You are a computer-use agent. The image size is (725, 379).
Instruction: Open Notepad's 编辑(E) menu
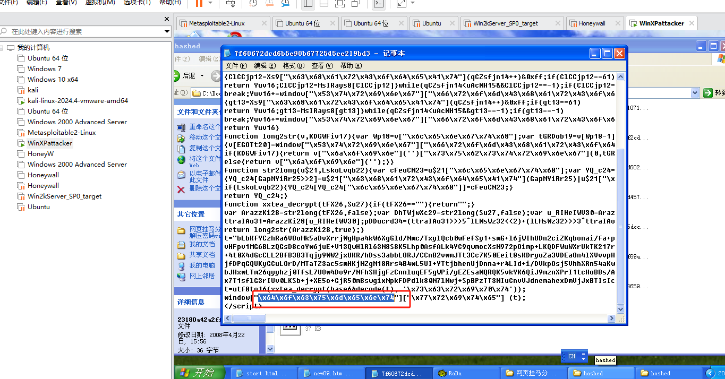[265, 66]
